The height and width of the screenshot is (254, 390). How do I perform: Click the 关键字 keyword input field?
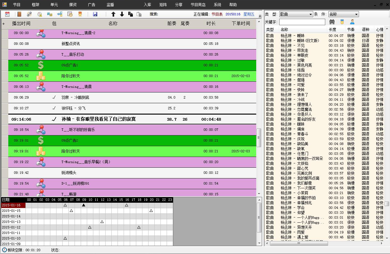302,22
